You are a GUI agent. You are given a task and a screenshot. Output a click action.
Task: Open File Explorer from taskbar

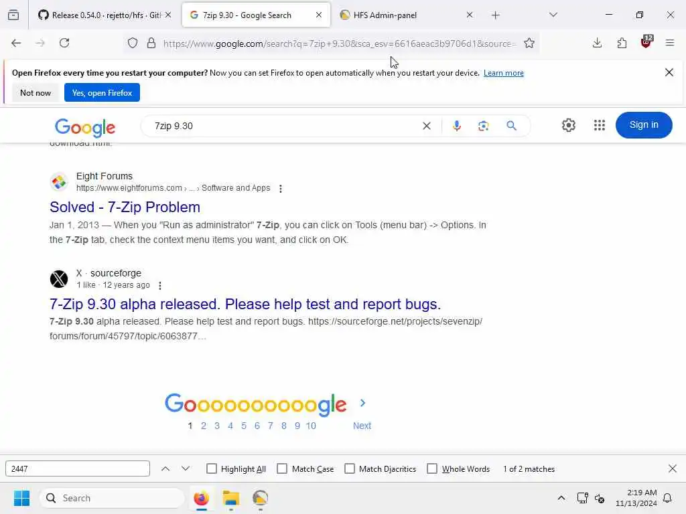coord(231,498)
